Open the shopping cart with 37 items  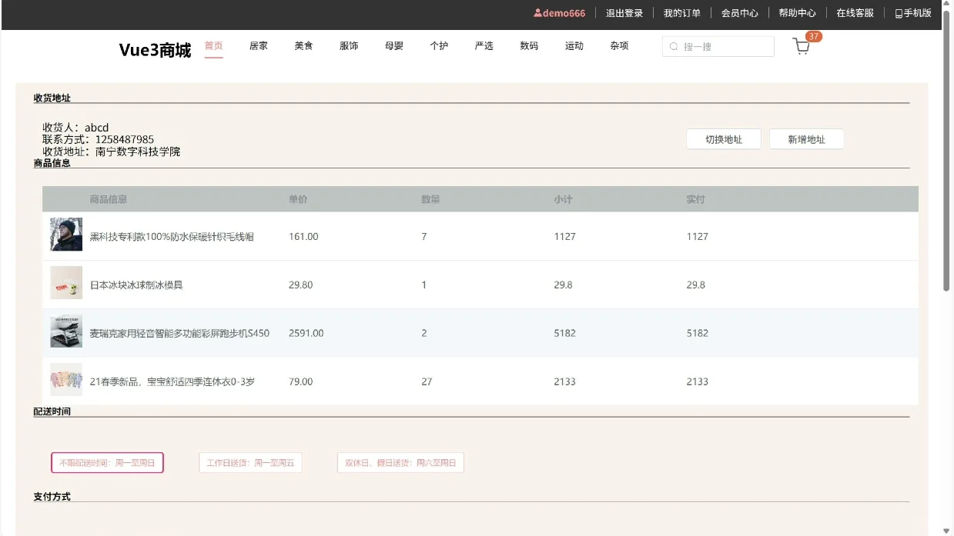[x=801, y=46]
